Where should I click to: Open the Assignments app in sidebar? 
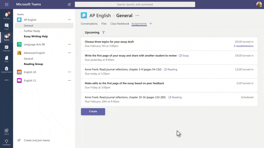coord(6,70)
